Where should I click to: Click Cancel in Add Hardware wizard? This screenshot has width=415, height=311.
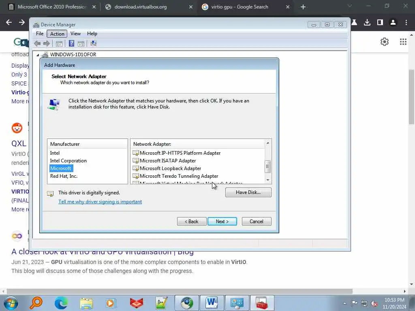pyautogui.click(x=257, y=222)
